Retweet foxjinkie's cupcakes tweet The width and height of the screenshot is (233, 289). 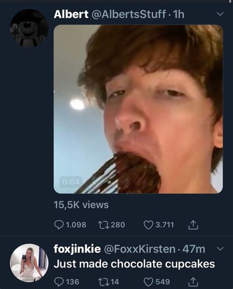tap(103, 282)
